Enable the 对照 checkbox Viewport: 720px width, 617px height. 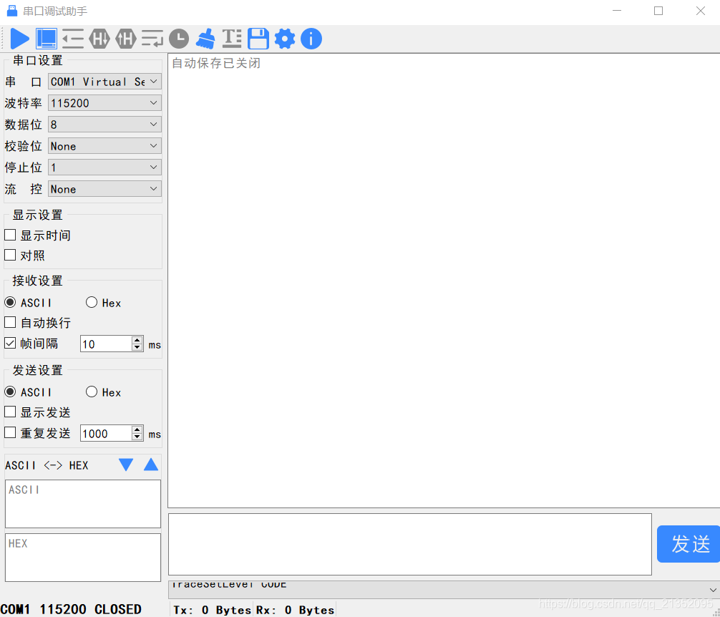click(x=10, y=255)
